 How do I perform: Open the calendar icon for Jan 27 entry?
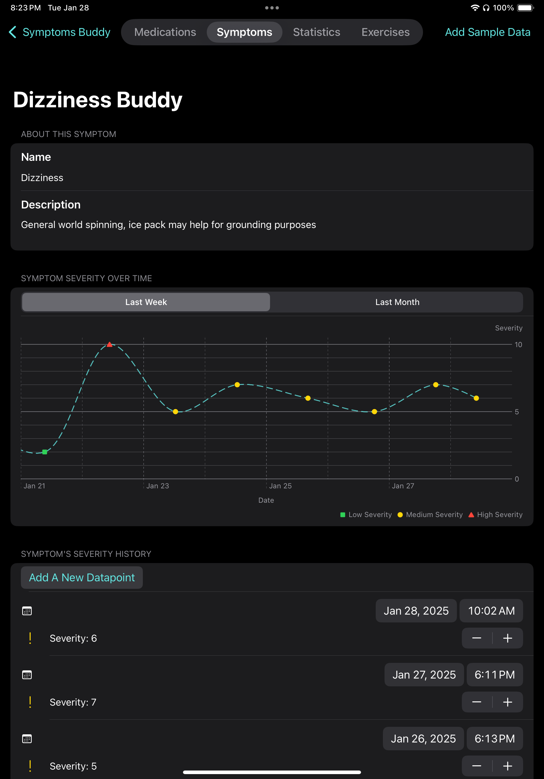click(x=27, y=675)
